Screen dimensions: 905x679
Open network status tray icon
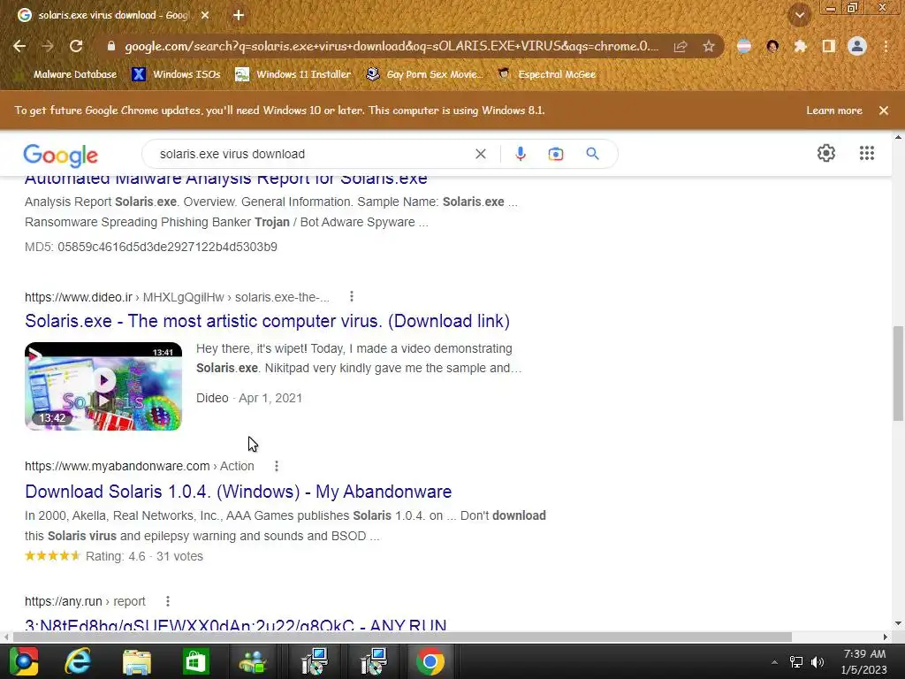click(796, 662)
